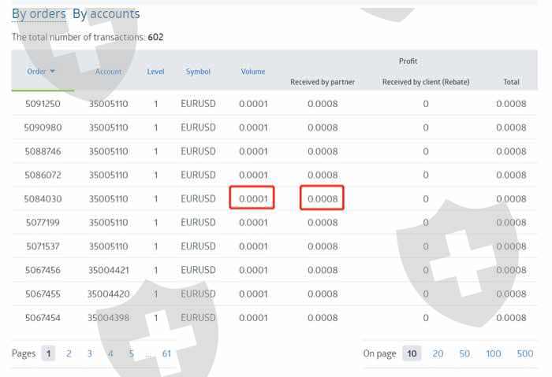This screenshot has width=552, height=377.
Task: Click total transactions count 602
Action: pyautogui.click(x=155, y=37)
